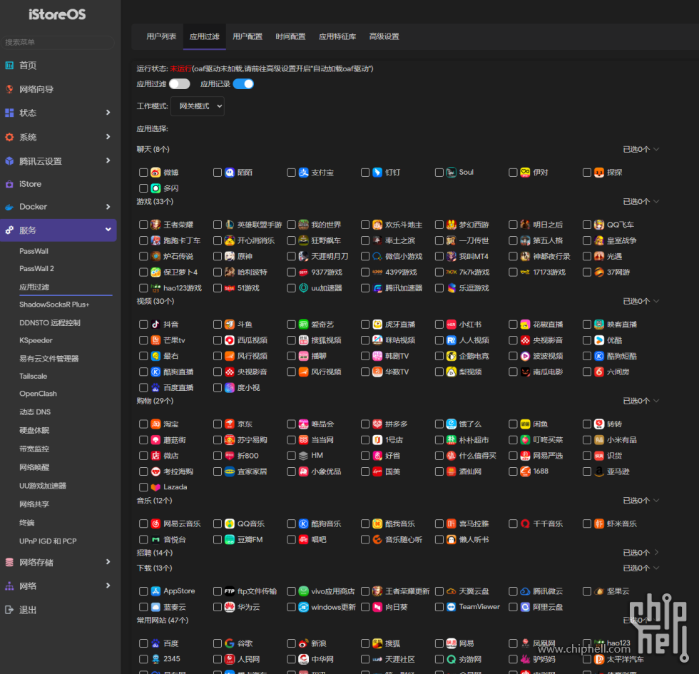Enable the 应用过滤 toggle switch

tap(179, 84)
